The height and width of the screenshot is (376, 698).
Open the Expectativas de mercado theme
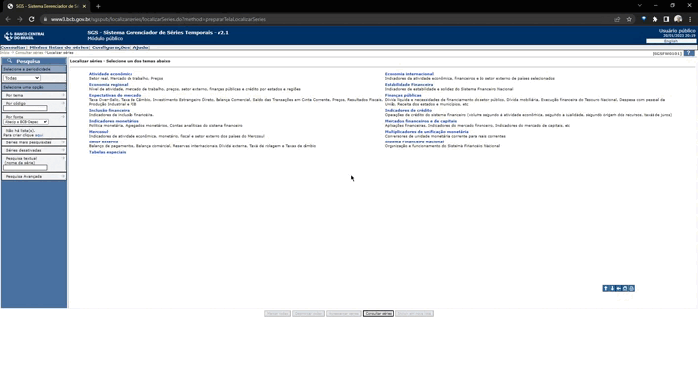pyautogui.click(x=115, y=95)
